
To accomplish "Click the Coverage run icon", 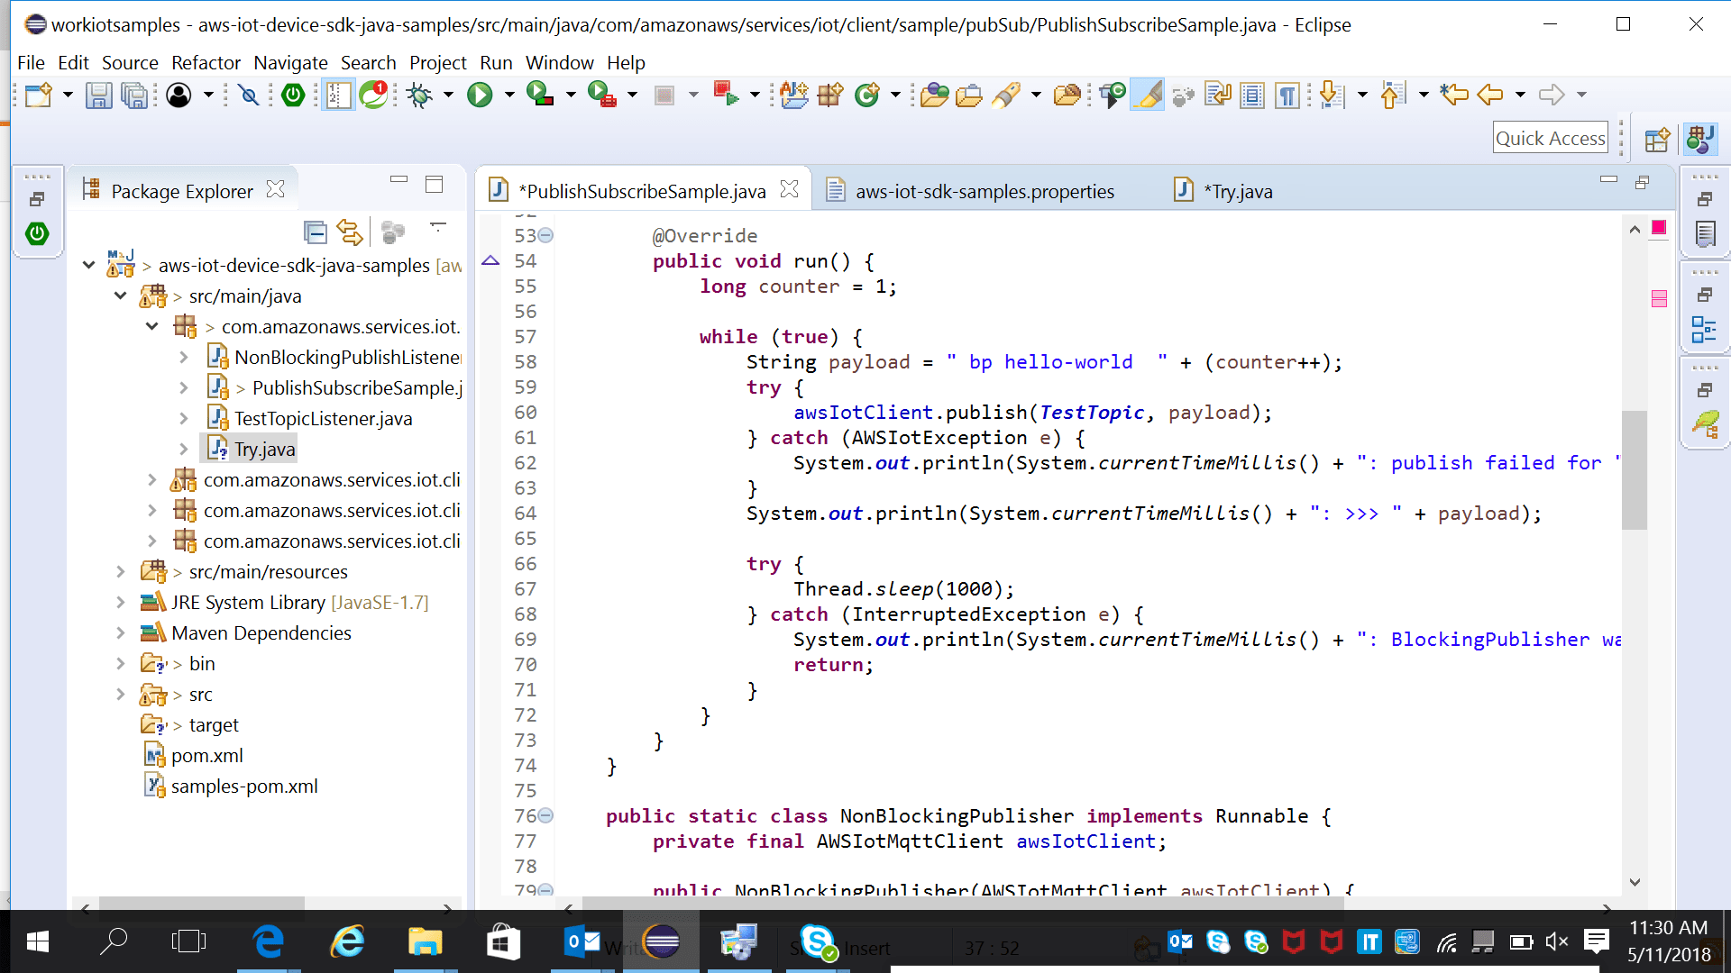I will 540,95.
